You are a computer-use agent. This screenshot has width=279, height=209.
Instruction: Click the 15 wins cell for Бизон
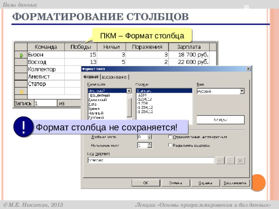click(x=81, y=54)
